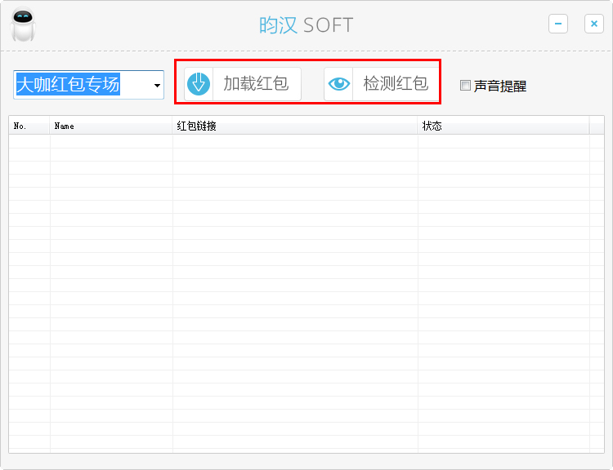
Task: Click the download arrow icon for 加载红包
Action: (x=199, y=84)
